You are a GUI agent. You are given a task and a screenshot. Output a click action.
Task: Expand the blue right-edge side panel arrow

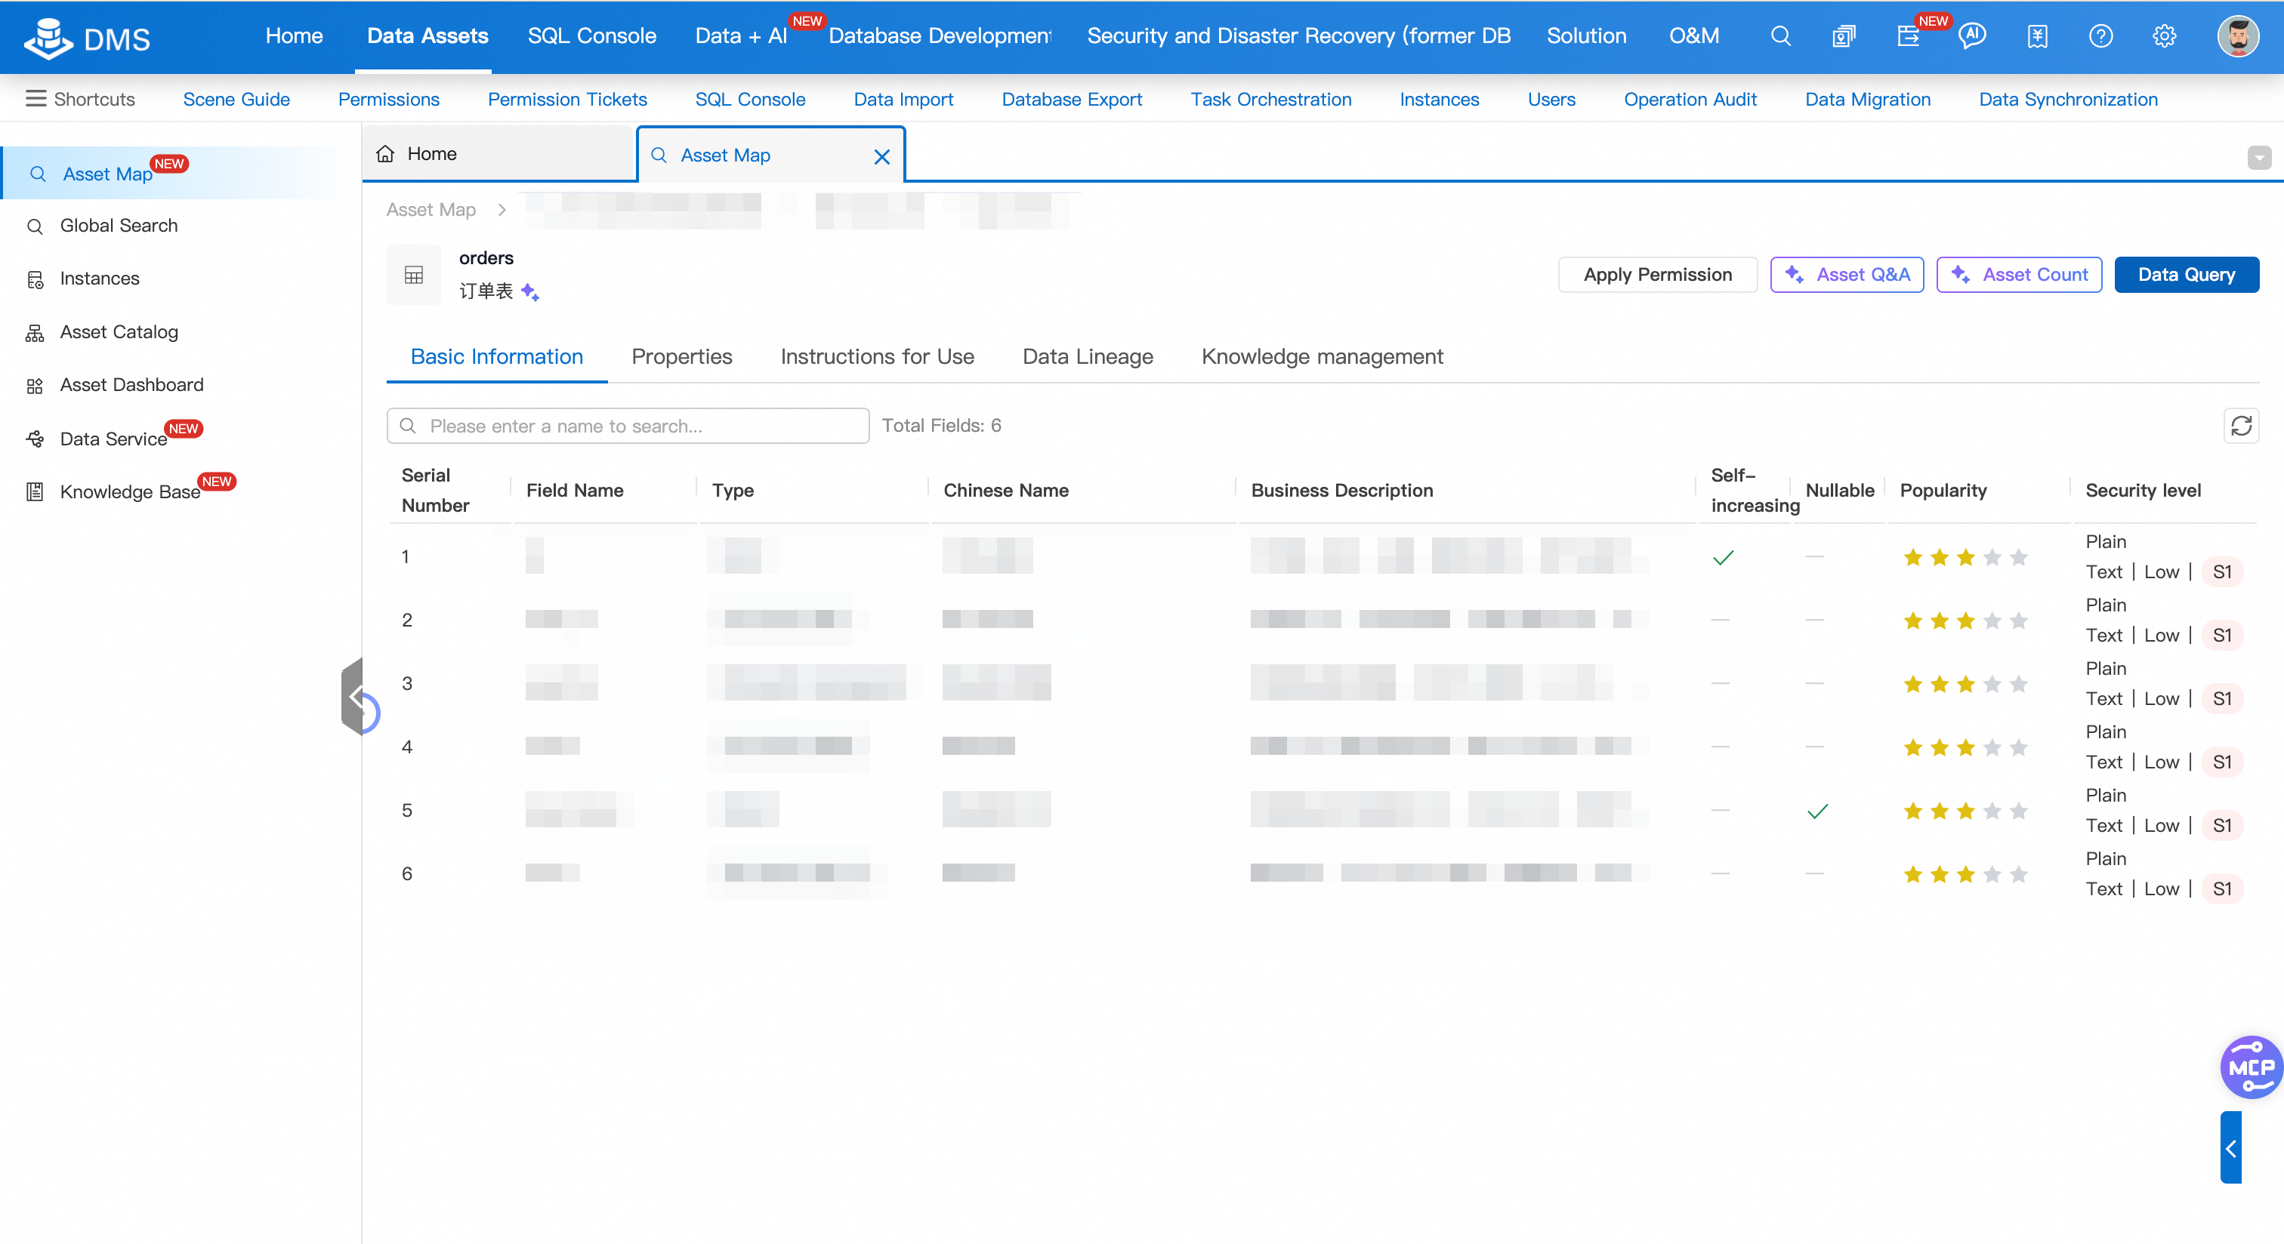click(x=2230, y=1148)
